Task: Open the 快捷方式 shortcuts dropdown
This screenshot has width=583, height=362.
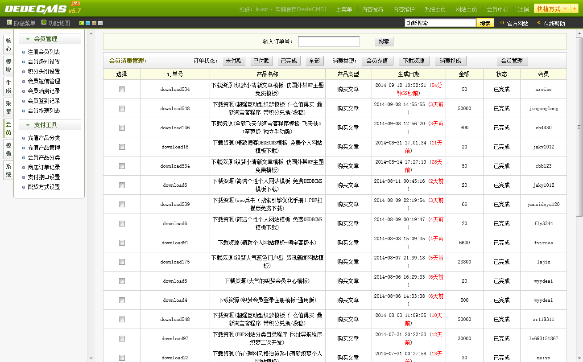Action: point(552,9)
